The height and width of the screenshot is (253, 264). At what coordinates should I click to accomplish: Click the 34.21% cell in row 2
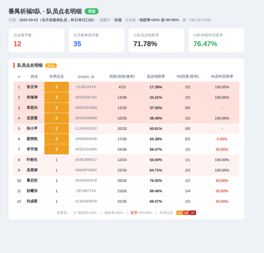[156, 97]
